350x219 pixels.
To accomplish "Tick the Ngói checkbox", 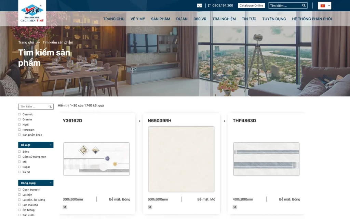I will click(19, 125).
